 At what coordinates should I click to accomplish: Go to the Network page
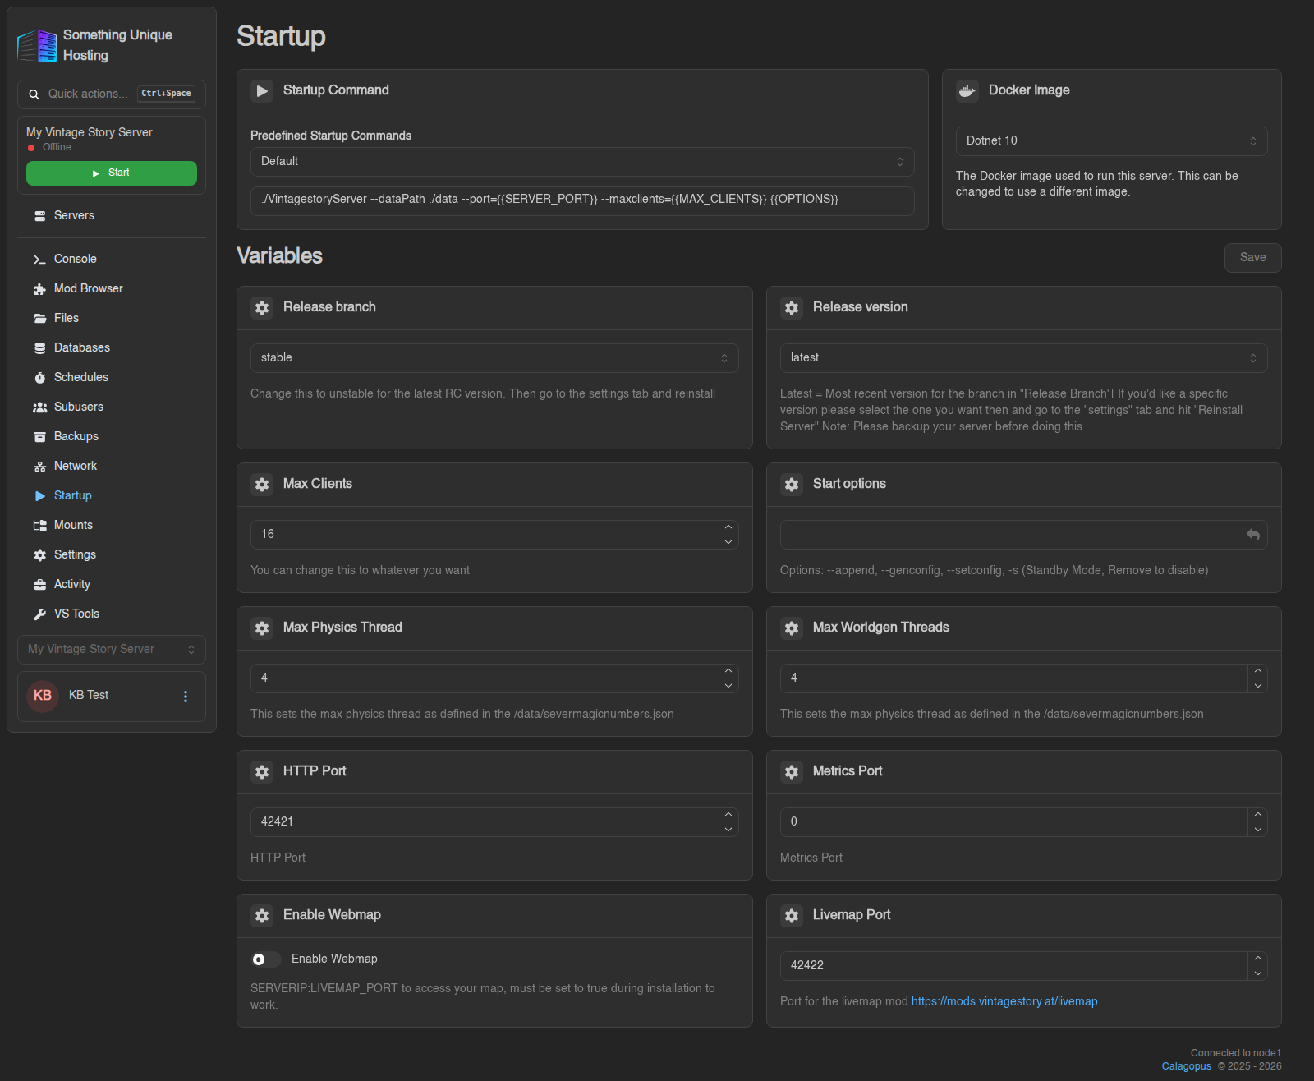click(x=112, y=467)
